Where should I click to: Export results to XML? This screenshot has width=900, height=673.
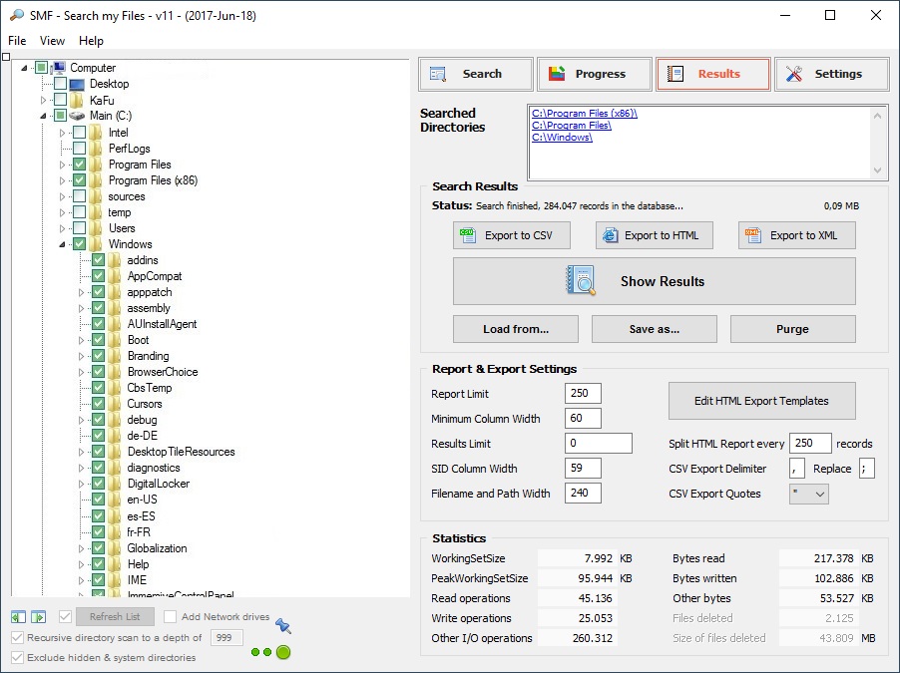tap(796, 235)
